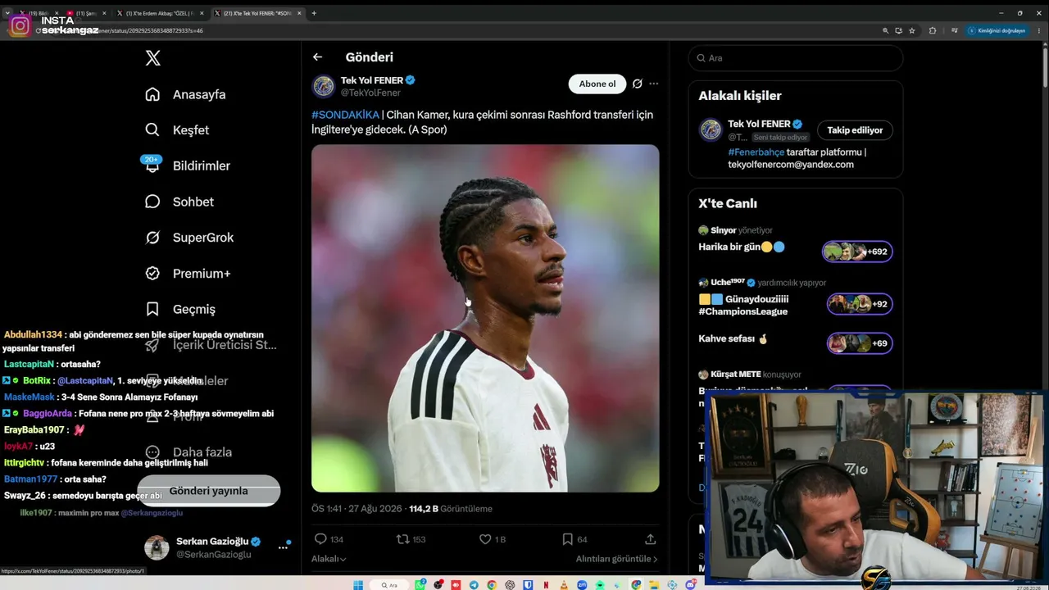Click the Takip ediyor following button
This screenshot has height=590, width=1049.
click(x=855, y=130)
